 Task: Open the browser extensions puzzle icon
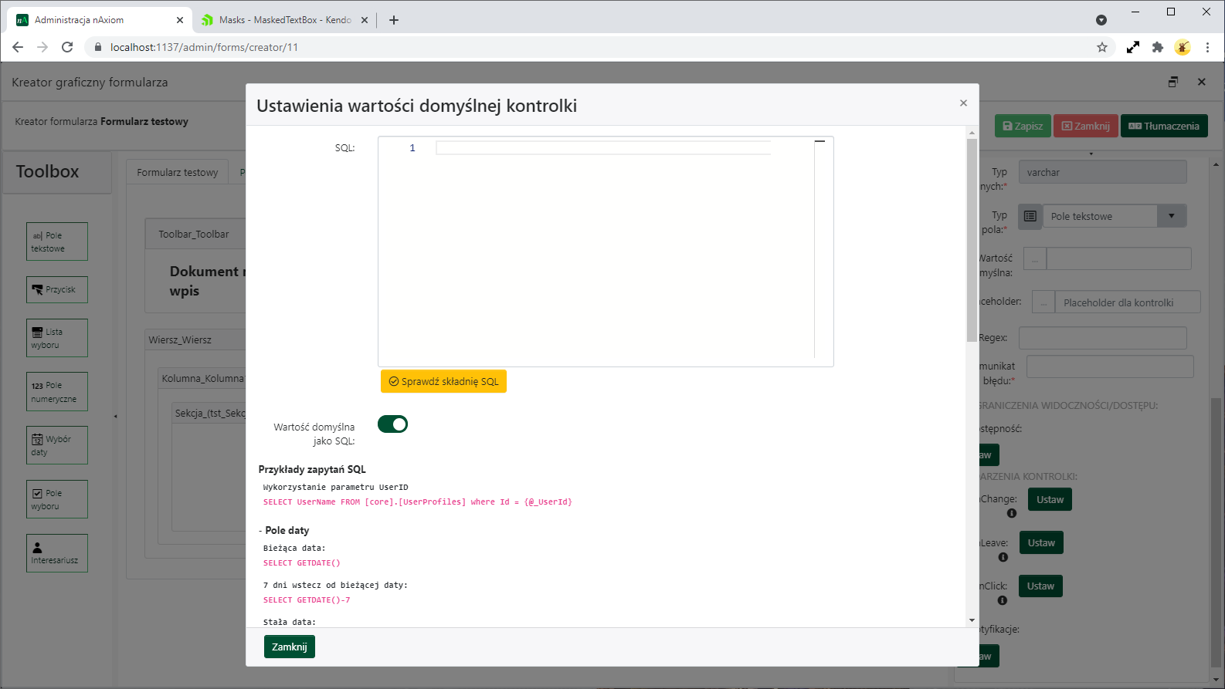1157,47
